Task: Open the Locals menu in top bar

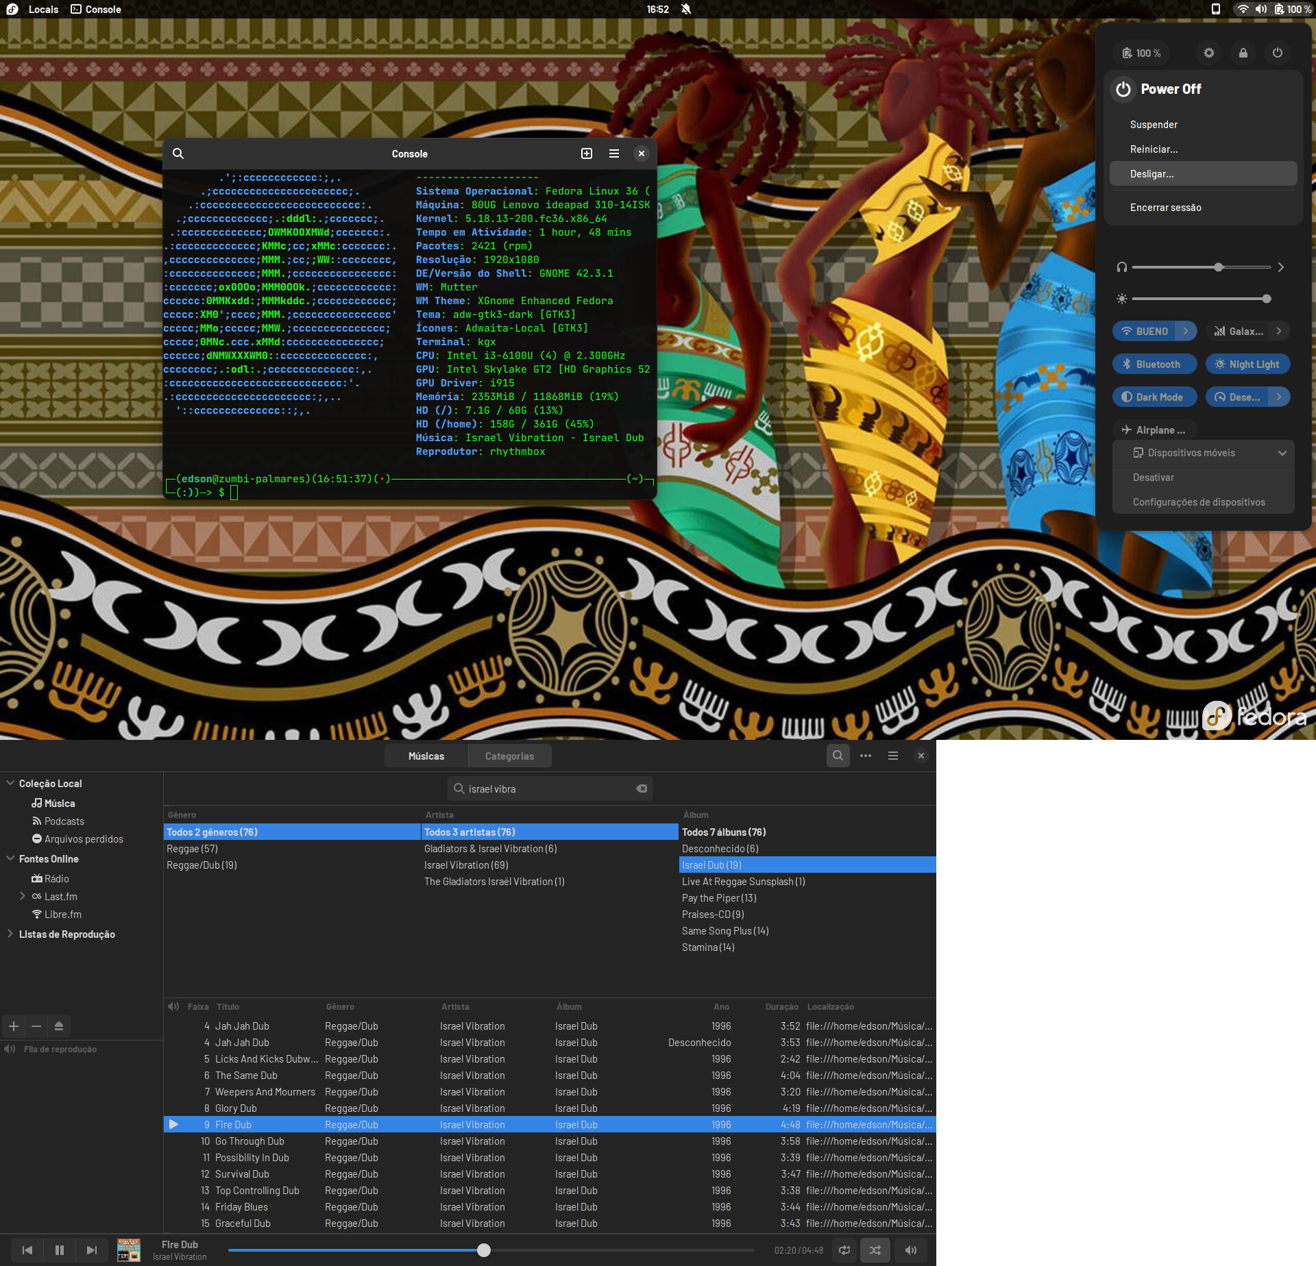Action: [x=43, y=9]
